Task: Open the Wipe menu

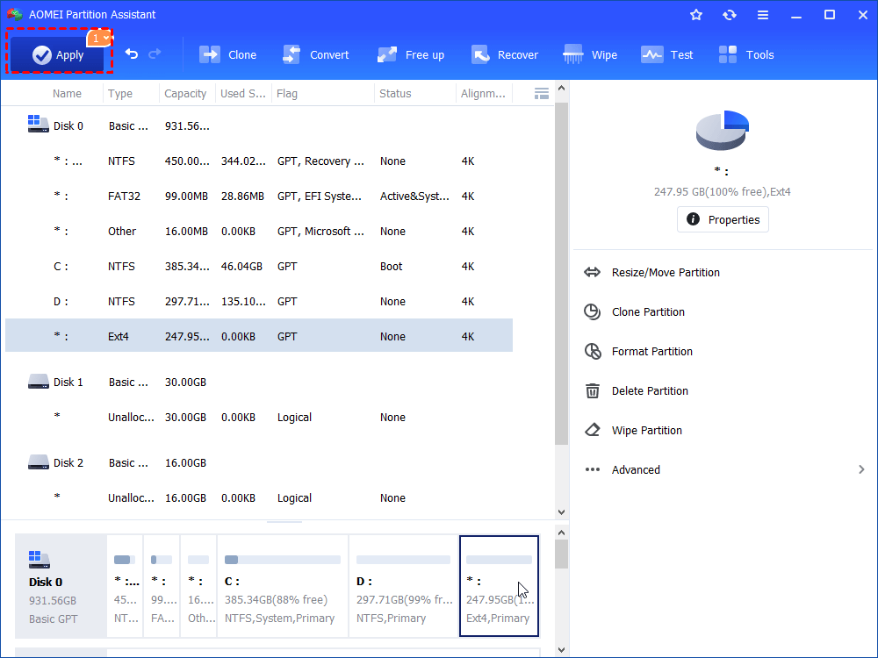Action: (590, 54)
